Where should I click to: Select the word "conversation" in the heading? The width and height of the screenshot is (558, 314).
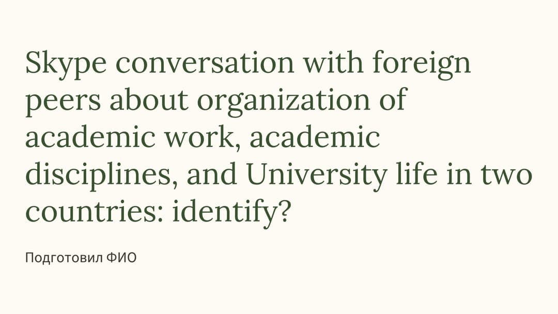[x=205, y=62]
